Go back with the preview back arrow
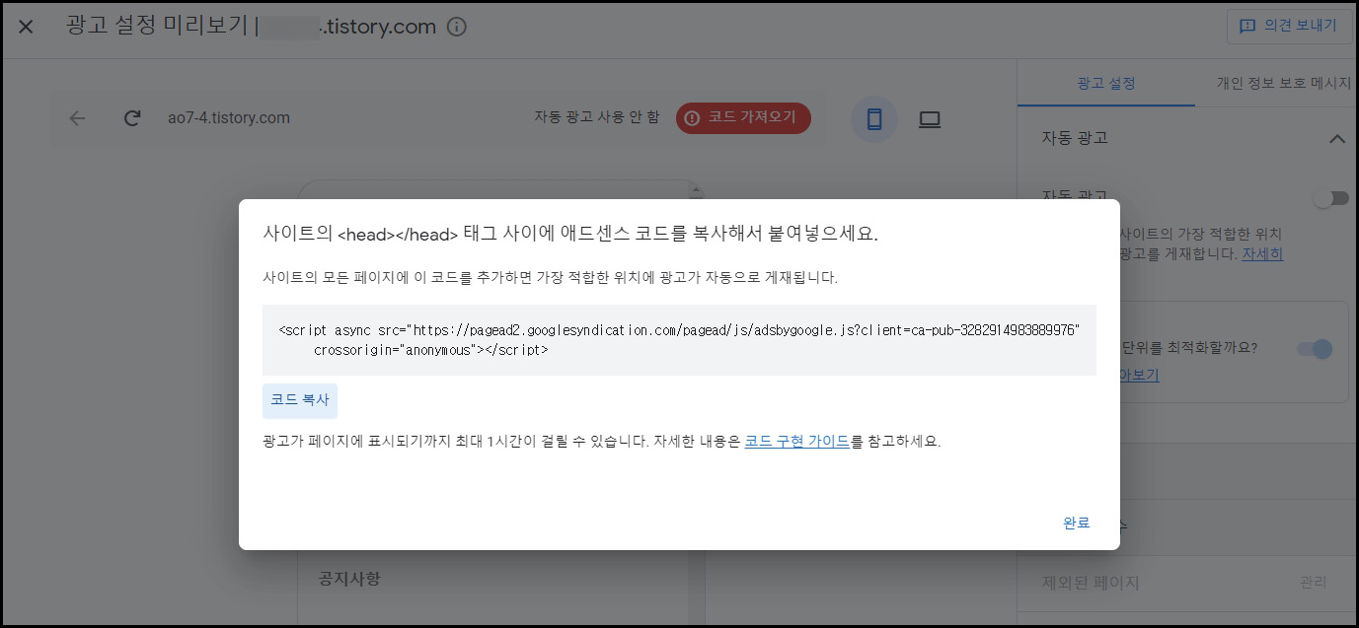1359x628 pixels. pos(77,118)
